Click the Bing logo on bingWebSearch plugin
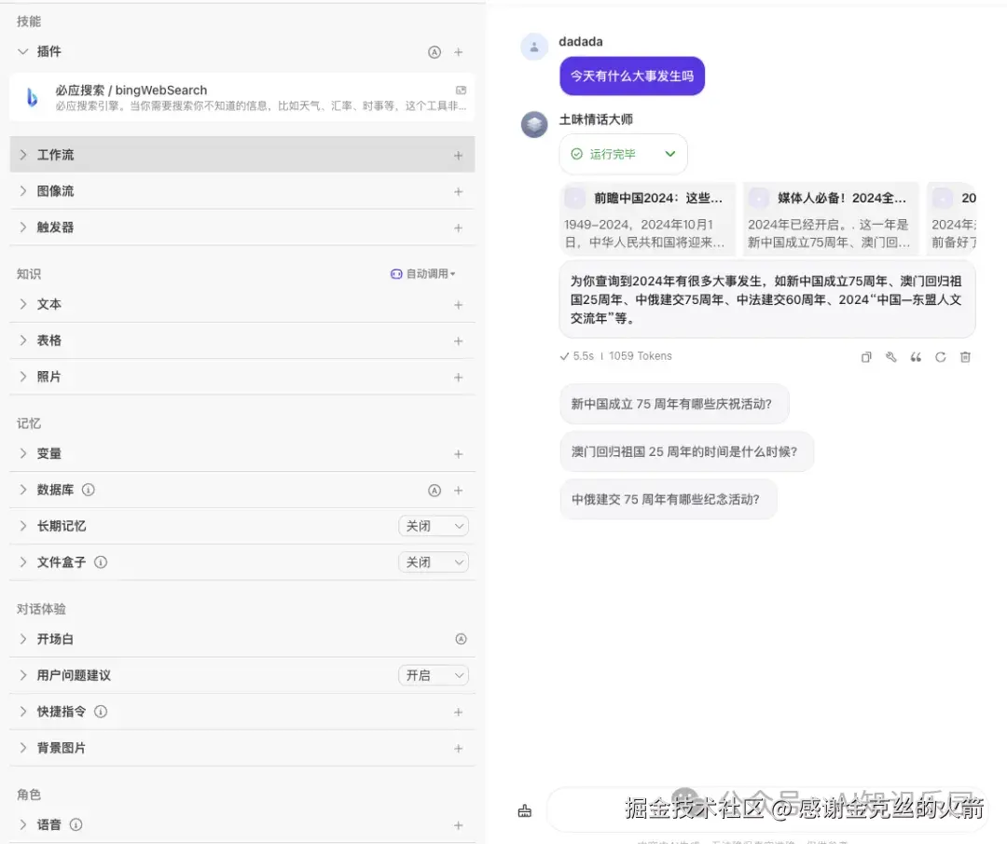 29,97
